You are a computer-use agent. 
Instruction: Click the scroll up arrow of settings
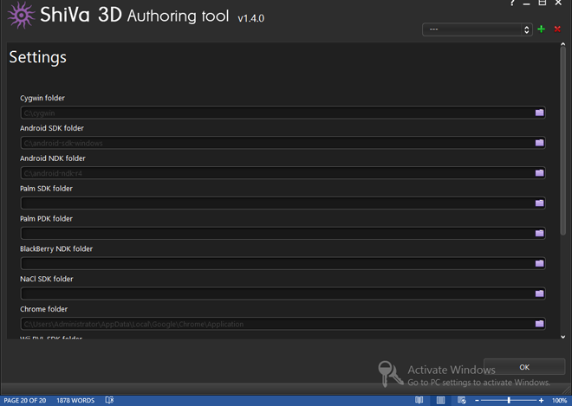[562, 44]
